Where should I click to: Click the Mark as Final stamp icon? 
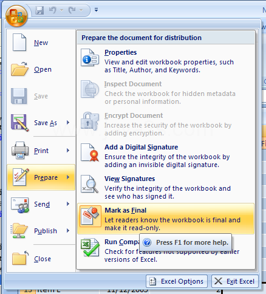tap(90, 216)
